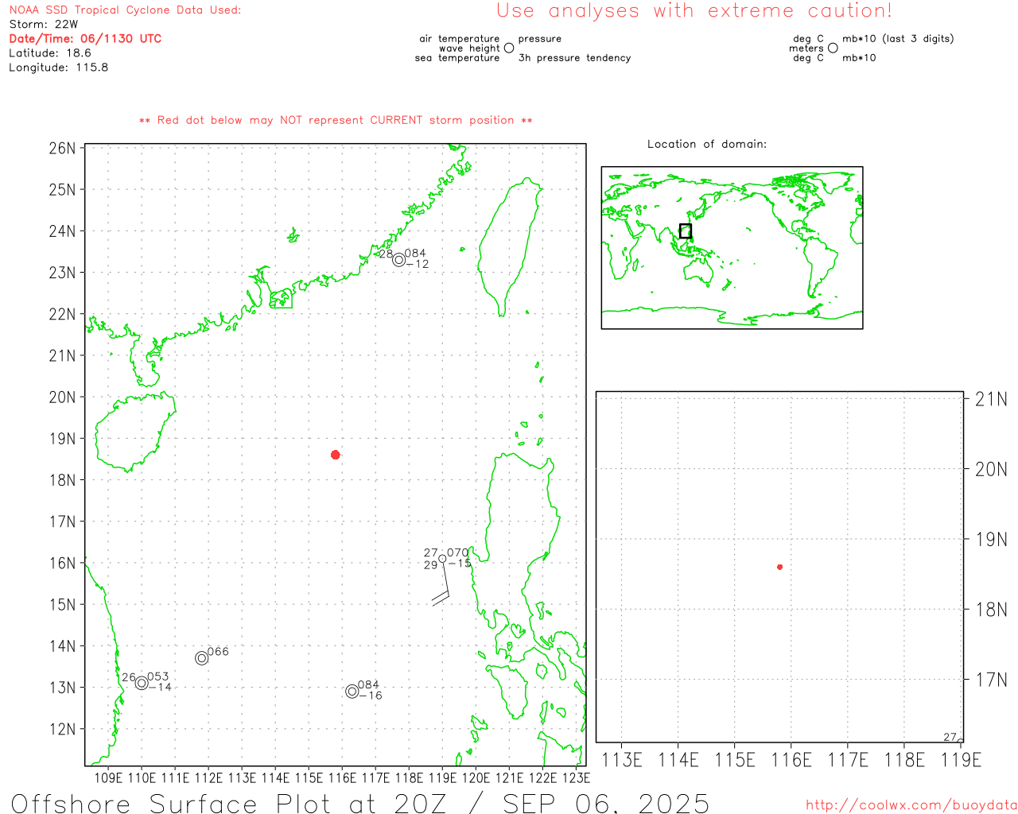This screenshot has width=1018, height=814.
Task: Click 'Storm: 22W' text
Action: coord(44,25)
